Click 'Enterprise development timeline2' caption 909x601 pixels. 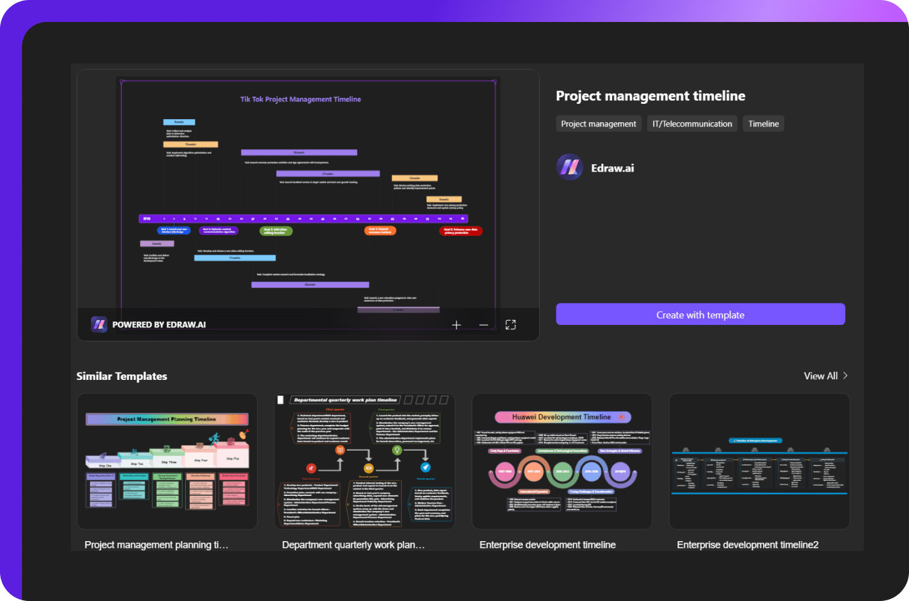(x=748, y=545)
